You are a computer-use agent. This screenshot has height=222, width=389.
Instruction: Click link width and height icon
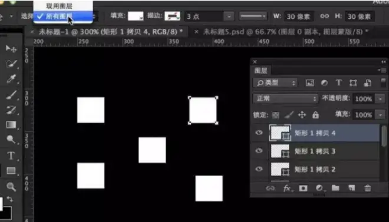324,16
